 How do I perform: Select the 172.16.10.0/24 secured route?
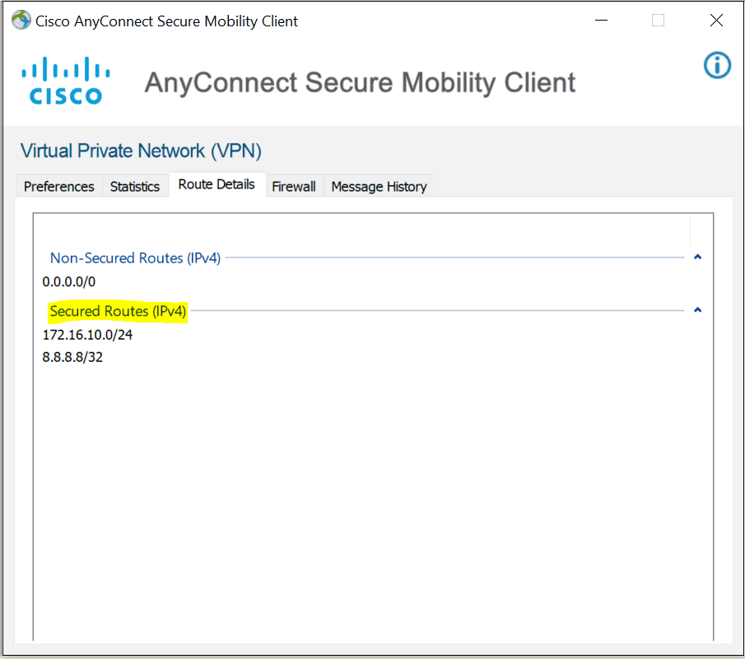pyautogui.click(x=87, y=335)
